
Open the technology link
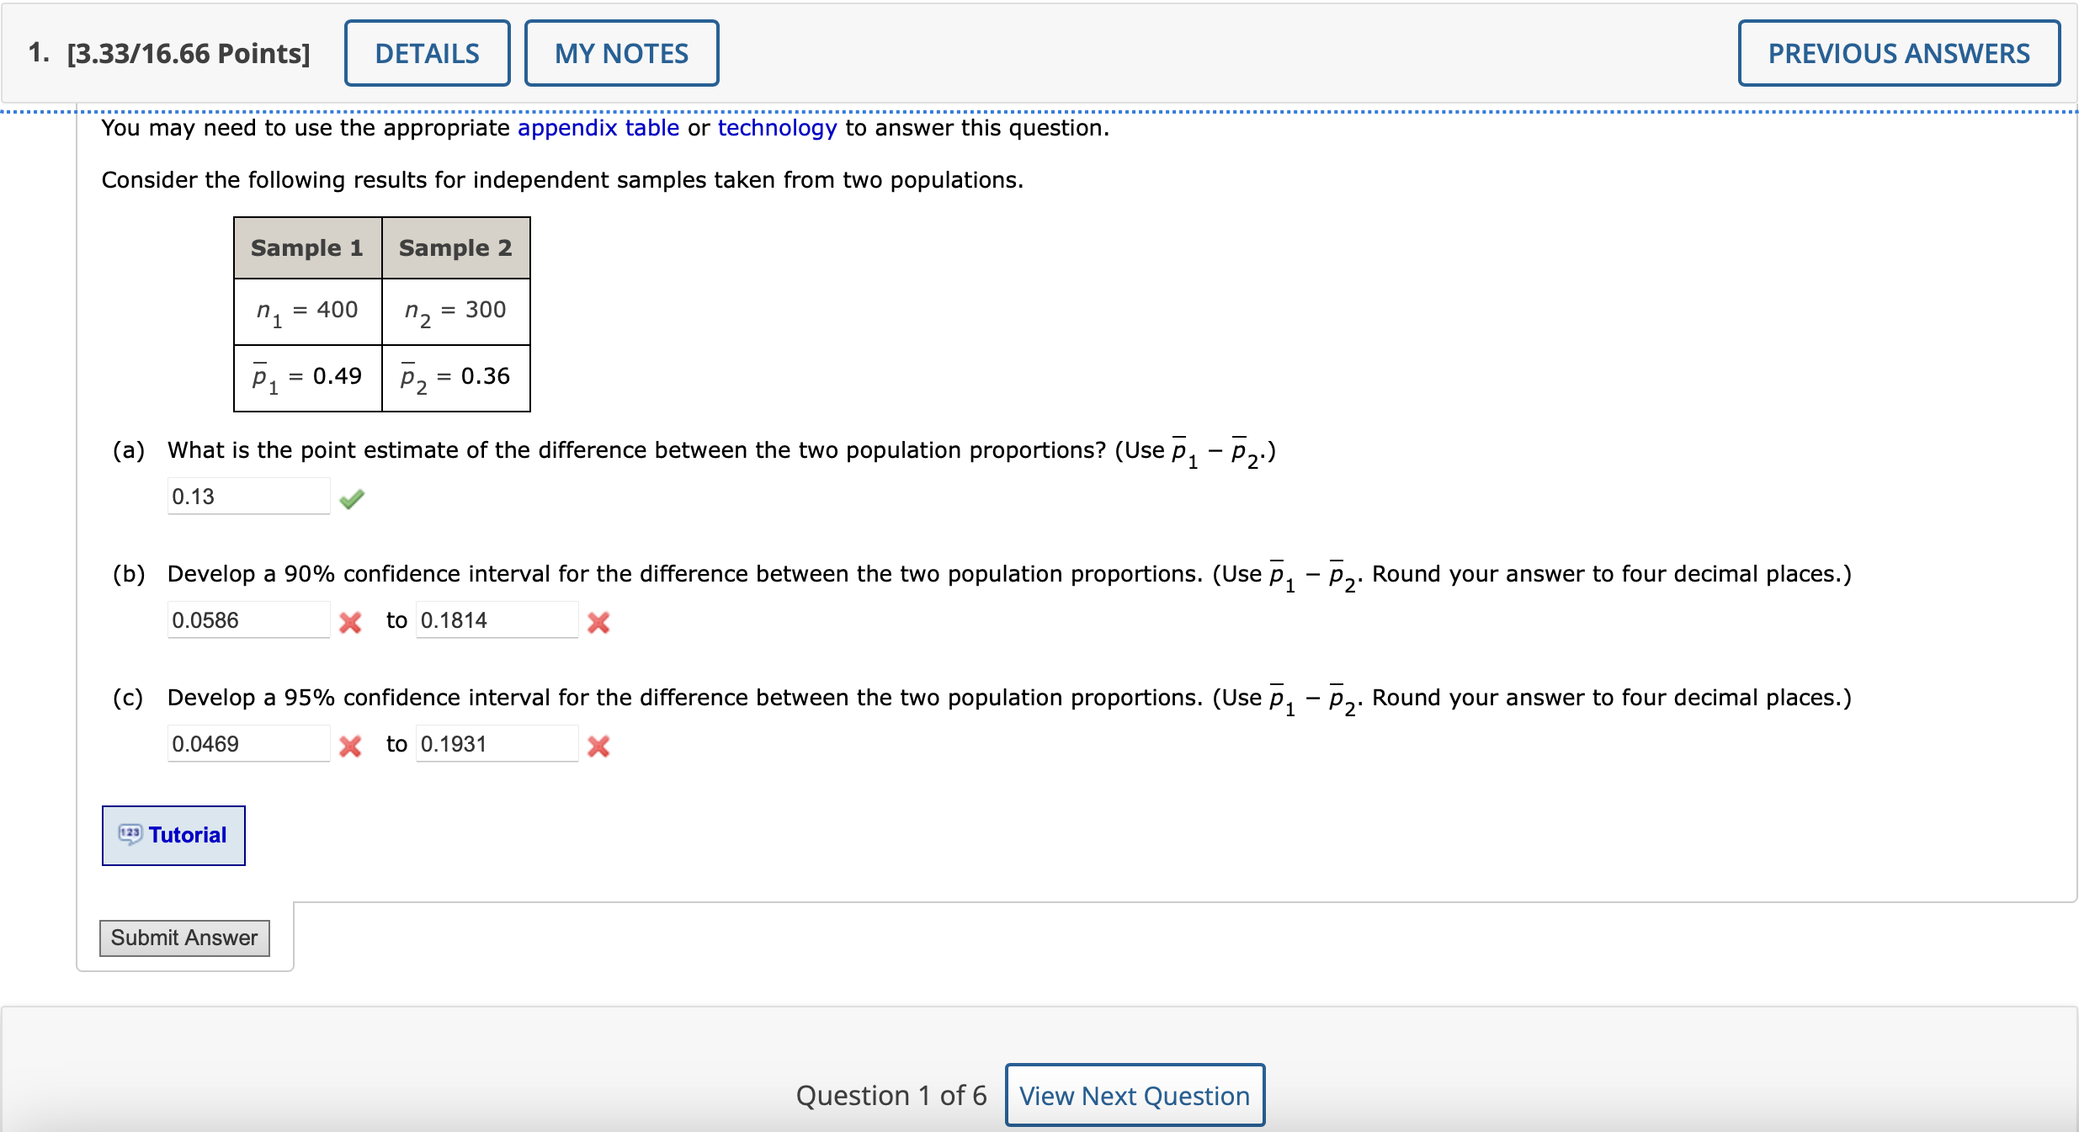click(x=776, y=128)
